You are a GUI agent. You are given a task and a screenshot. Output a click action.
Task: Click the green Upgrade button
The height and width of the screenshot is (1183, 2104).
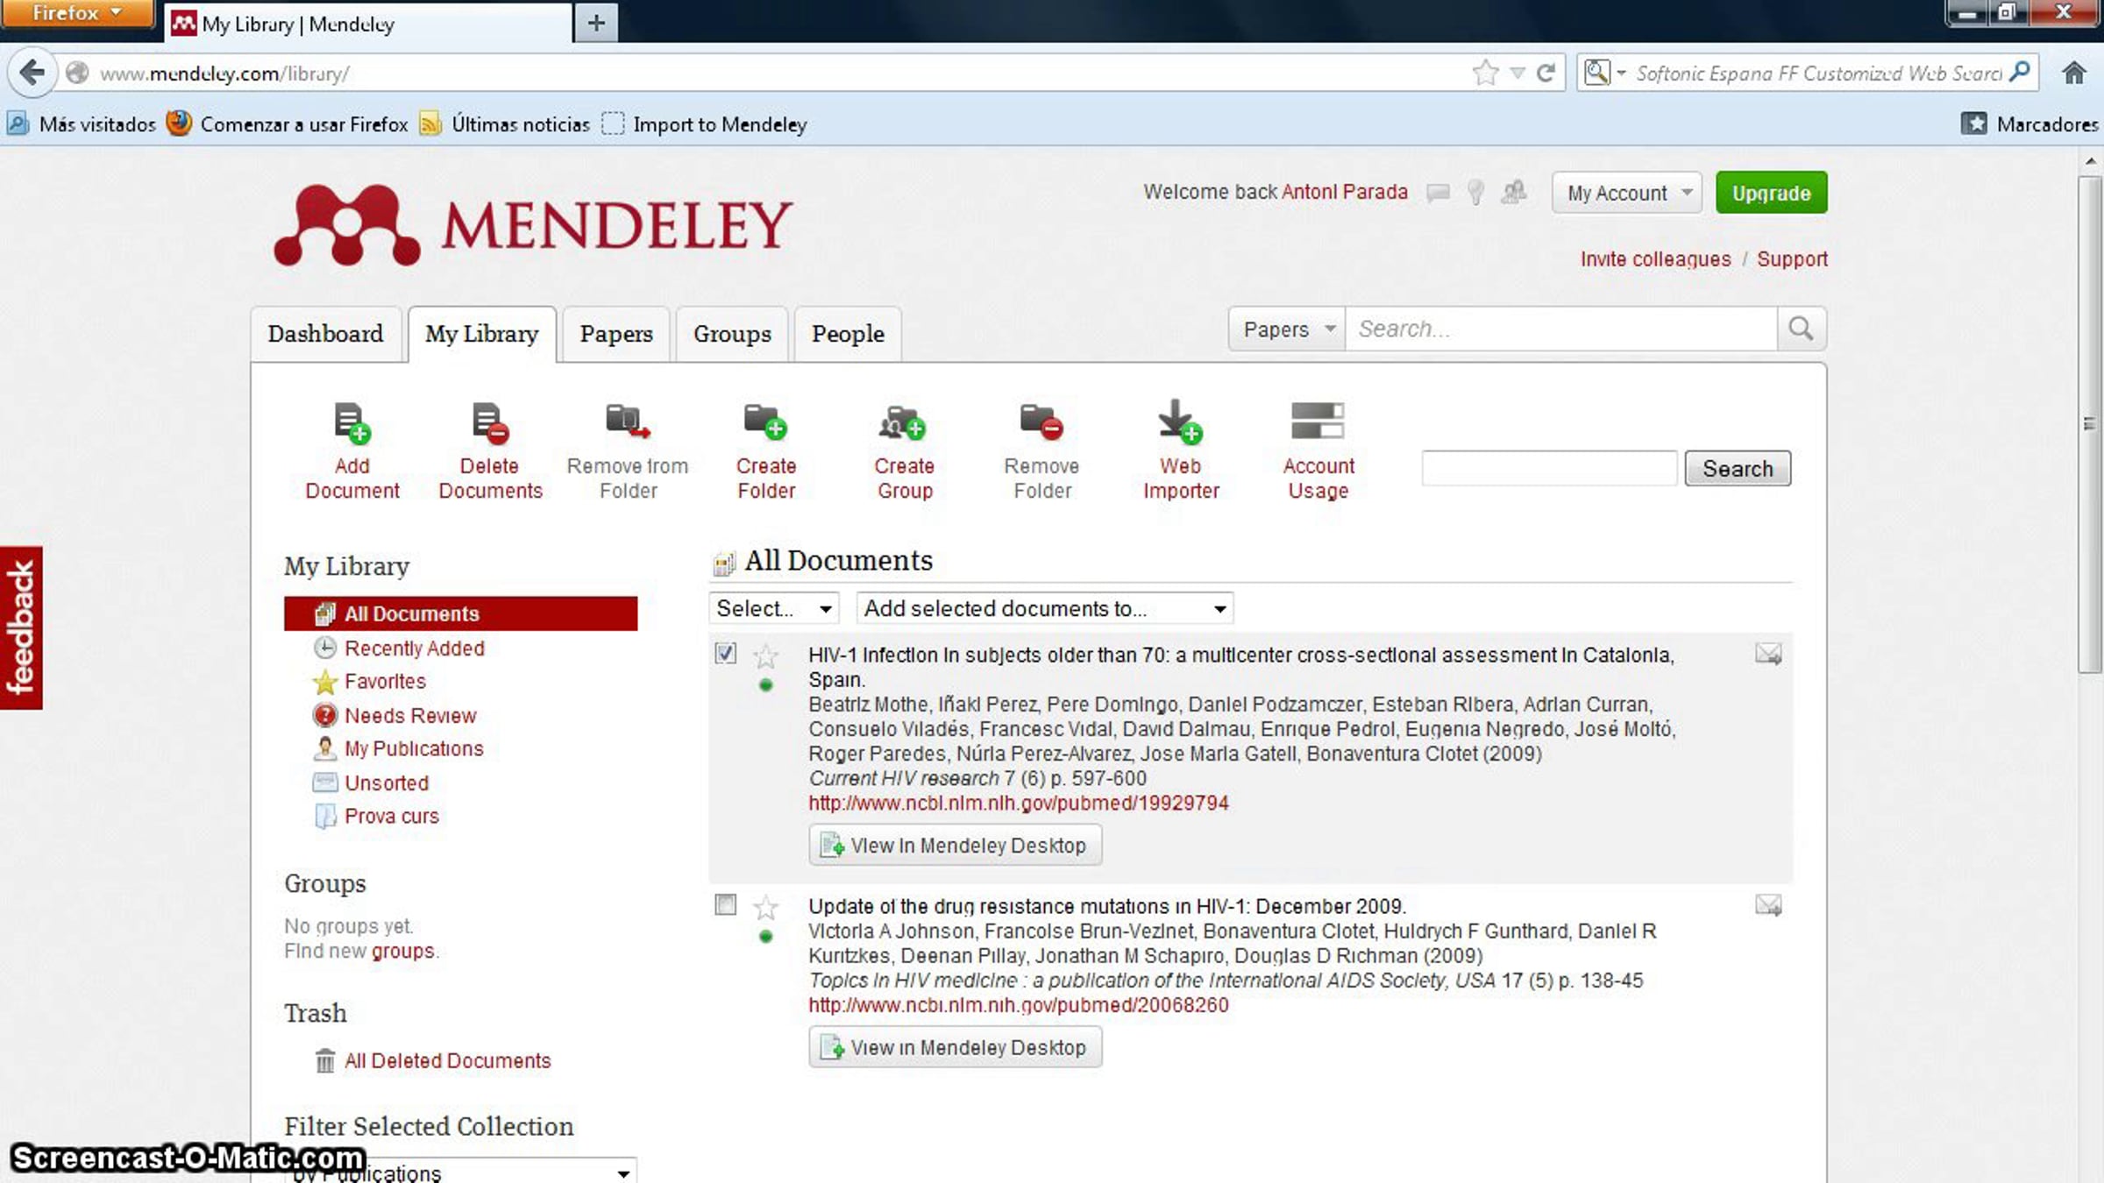pos(1771,193)
